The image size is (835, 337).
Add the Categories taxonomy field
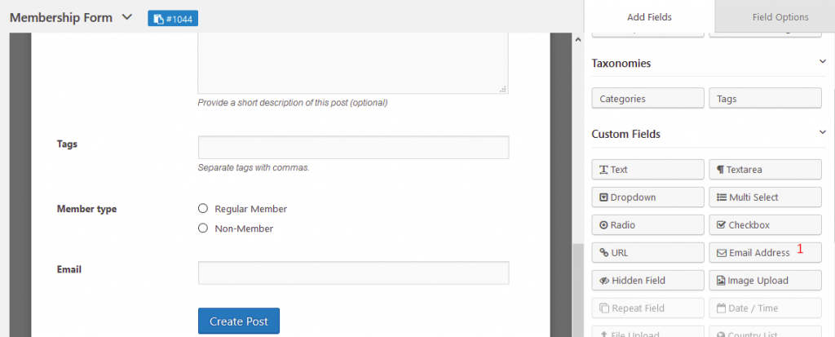pyautogui.click(x=648, y=99)
